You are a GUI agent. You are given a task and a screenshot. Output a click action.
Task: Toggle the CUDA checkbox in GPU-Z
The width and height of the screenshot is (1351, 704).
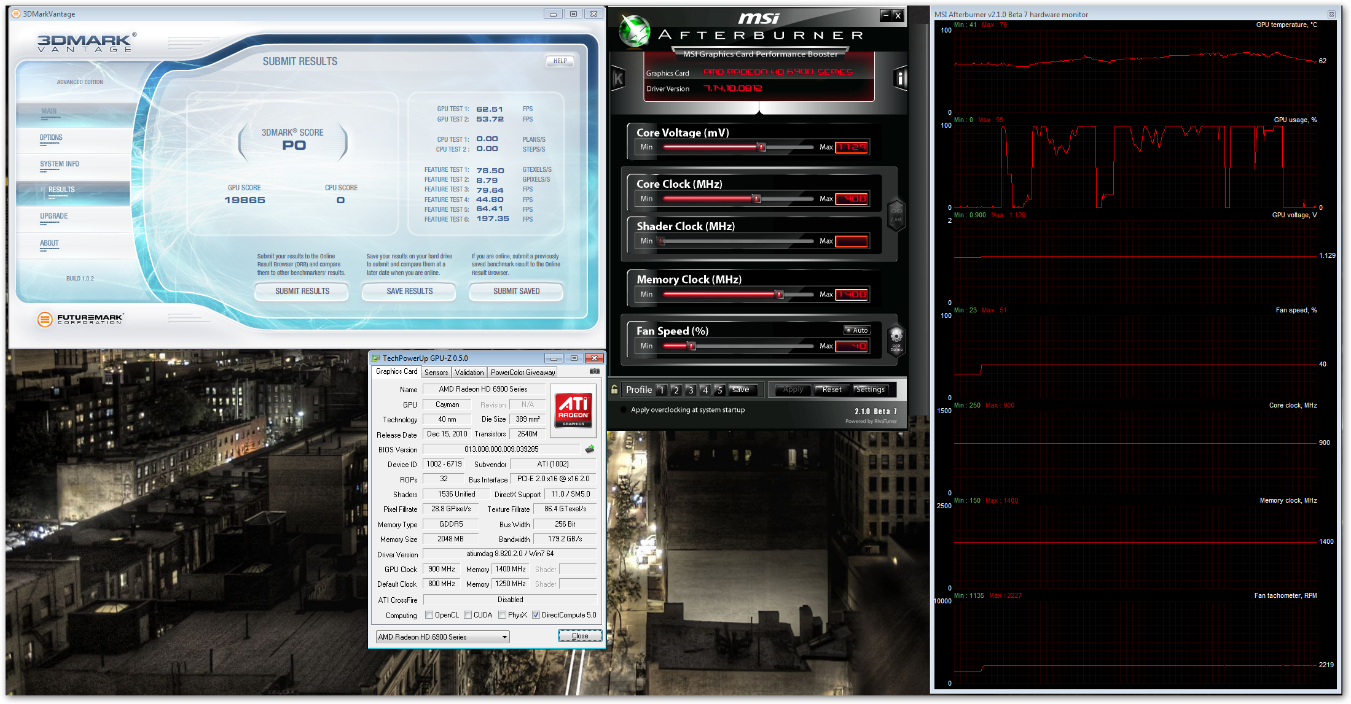[x=468, y=614]
